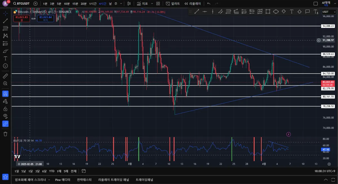Image resolution: width=338 pixels, height=184 pixels.
Task: Switch to 15분 timeframe
Action: click(x=75, y=4)
